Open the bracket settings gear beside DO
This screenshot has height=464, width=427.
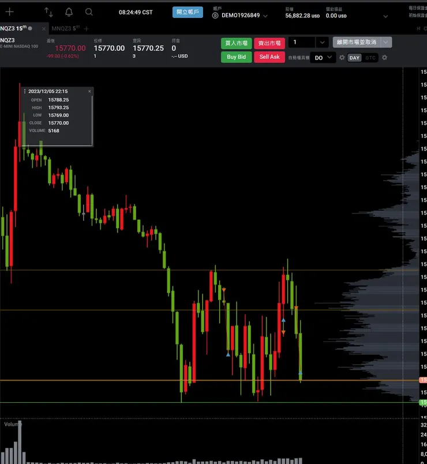point(342,57)
